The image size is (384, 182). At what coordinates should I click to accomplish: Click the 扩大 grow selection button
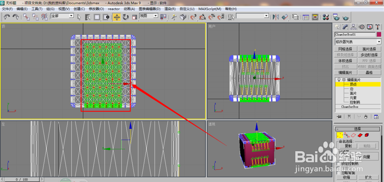point(368,177)
